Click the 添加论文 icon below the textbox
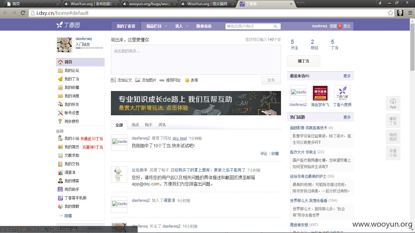Viewport: 415px width, 233px height. point(113,80)
